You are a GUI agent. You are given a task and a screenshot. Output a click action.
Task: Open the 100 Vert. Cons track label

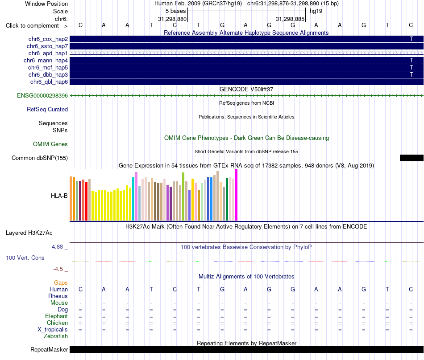[x=25, y=258]
